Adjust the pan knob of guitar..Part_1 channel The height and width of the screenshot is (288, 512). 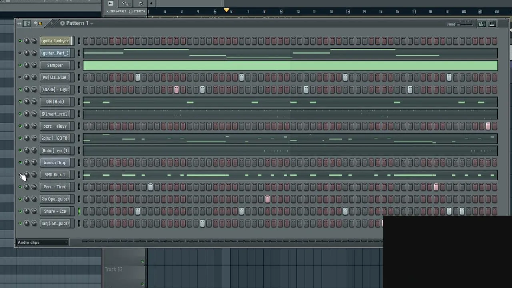(x=26, y=53)
